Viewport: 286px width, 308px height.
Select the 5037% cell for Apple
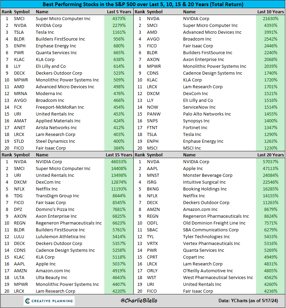[x=119, y=264]
